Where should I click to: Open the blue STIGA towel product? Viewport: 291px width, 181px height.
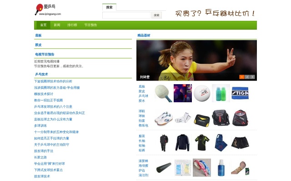point(240,93)
